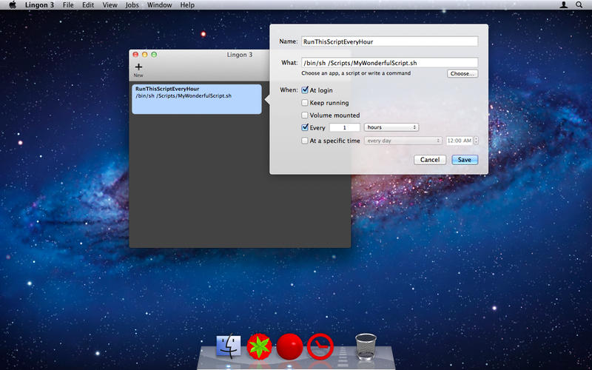Click the Spotlight search magnifier icon
The width and height of the screenshot is (592, 370).
pyautogui.click(x=581, y=5)
